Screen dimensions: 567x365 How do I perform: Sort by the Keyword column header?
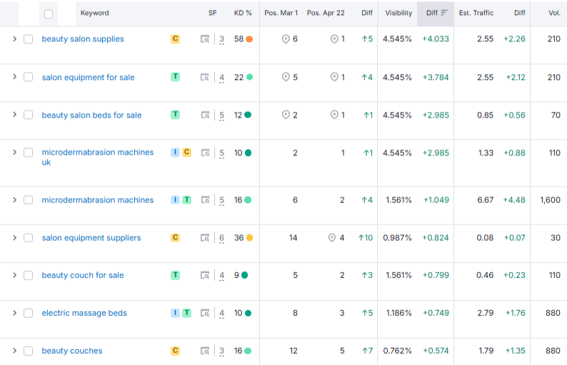pos(95,13)
